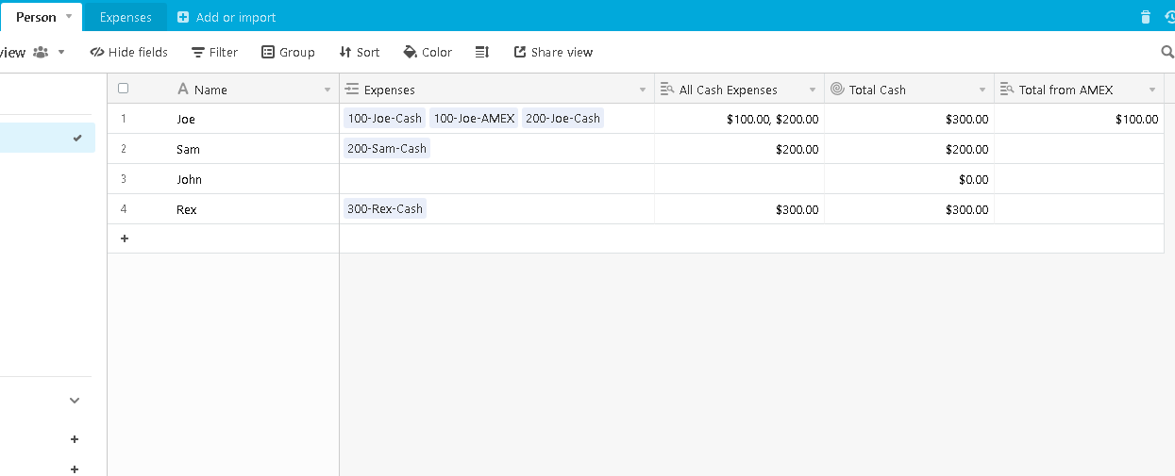Screen dimensions: 1175x476
Task: Add a new row with plus button
Action: [x=124, y=238]
